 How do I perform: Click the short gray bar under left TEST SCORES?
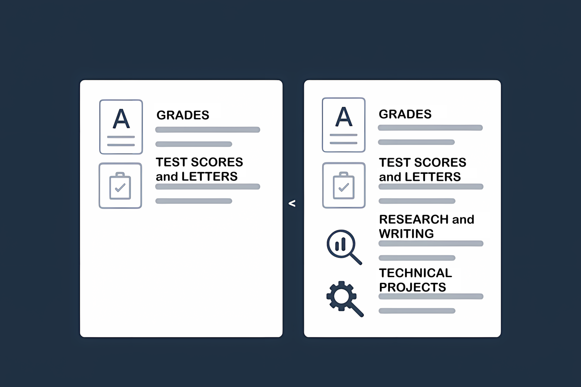[x=194, y=201]
